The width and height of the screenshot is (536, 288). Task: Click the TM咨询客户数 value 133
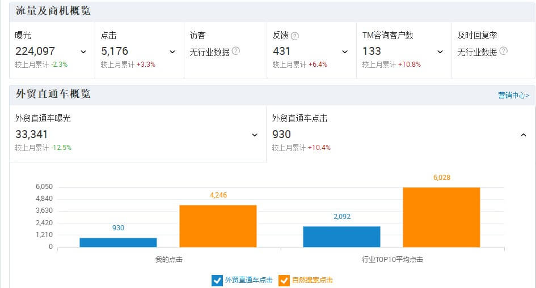click(372, 51)
